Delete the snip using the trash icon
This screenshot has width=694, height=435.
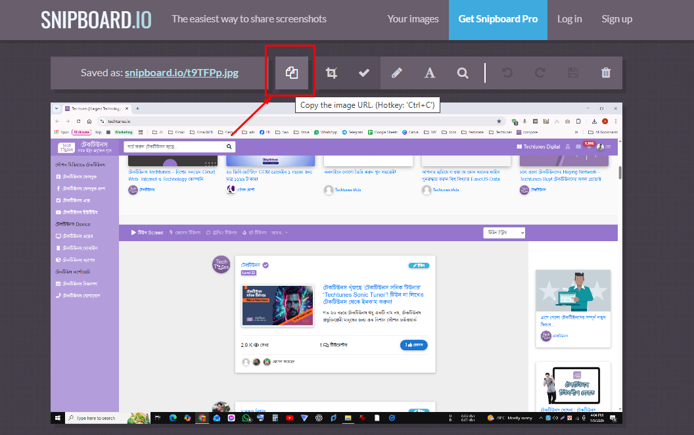(605, 73)
